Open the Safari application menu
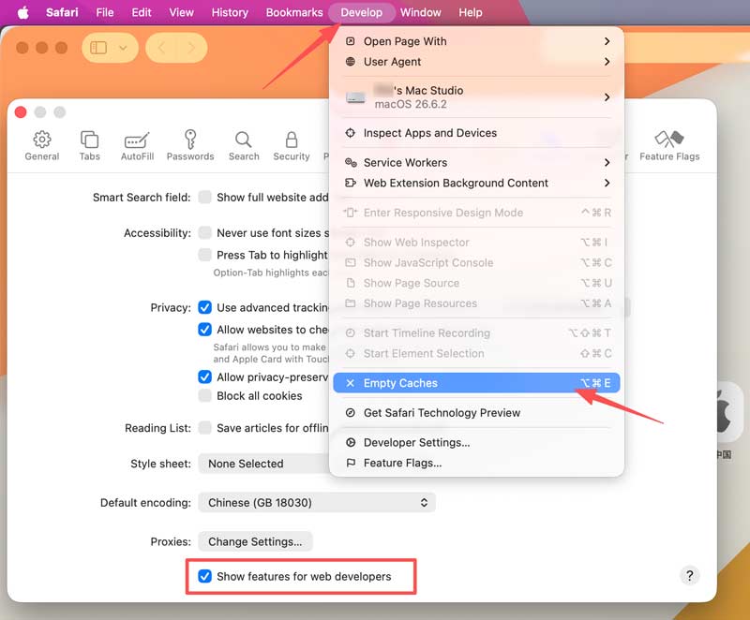 [x=62, y=12]
